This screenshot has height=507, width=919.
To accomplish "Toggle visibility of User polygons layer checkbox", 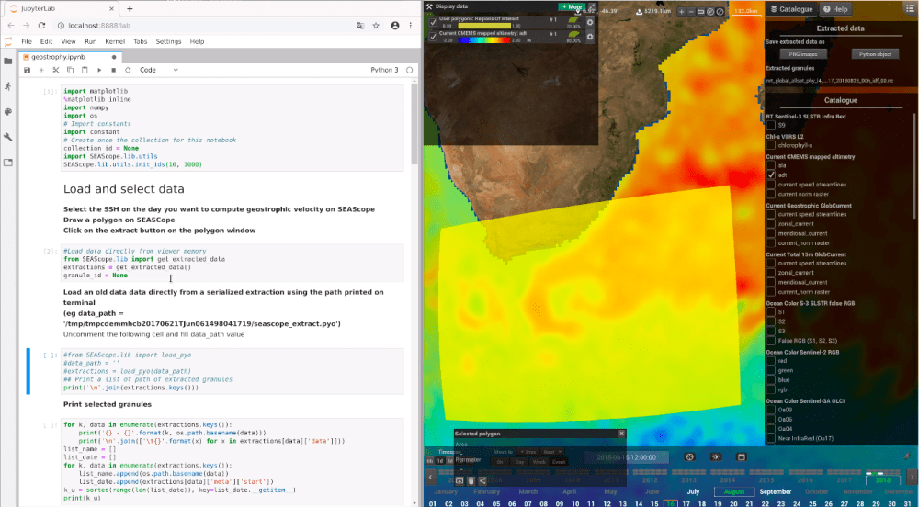I will click(x=434, y=21).
